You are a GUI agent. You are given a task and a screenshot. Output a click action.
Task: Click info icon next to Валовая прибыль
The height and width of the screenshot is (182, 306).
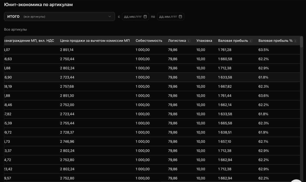pos(251,41)
